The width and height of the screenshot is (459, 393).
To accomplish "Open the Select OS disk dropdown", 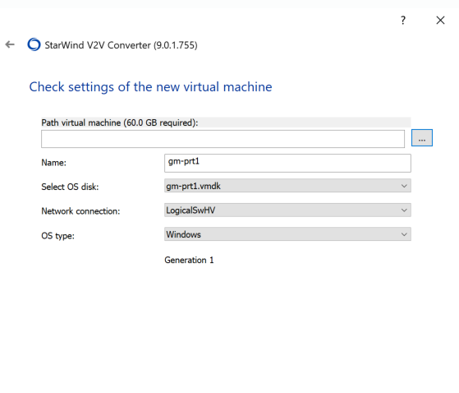I will click(x=287, y=186).
